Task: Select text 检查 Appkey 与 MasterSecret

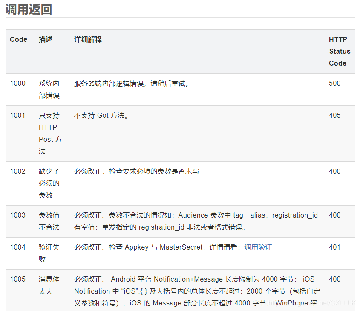Action: [x=156, y=247]
